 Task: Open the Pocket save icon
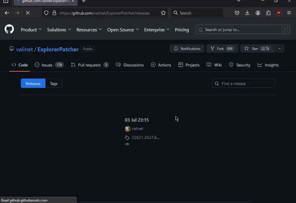point(237,13)
